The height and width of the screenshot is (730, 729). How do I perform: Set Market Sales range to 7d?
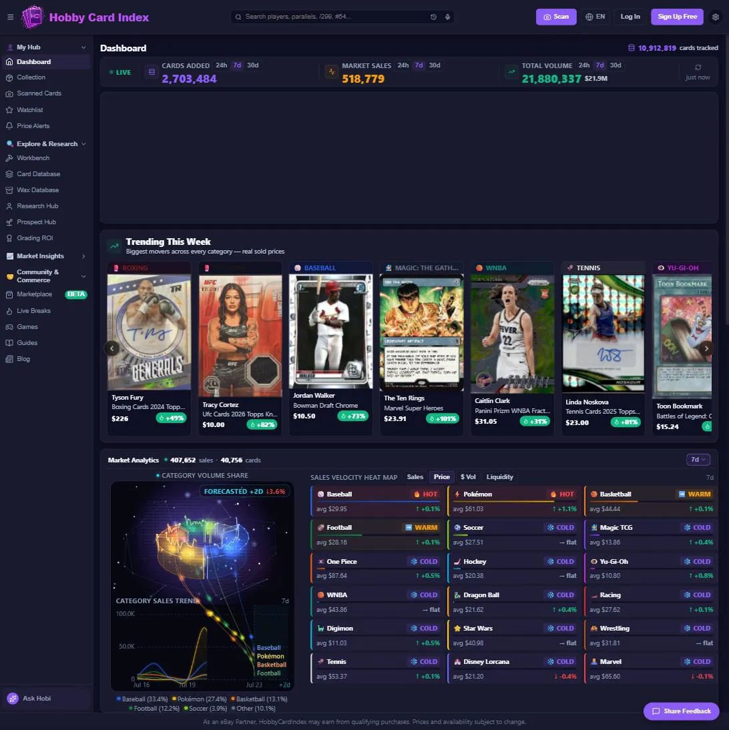point(419,65)
